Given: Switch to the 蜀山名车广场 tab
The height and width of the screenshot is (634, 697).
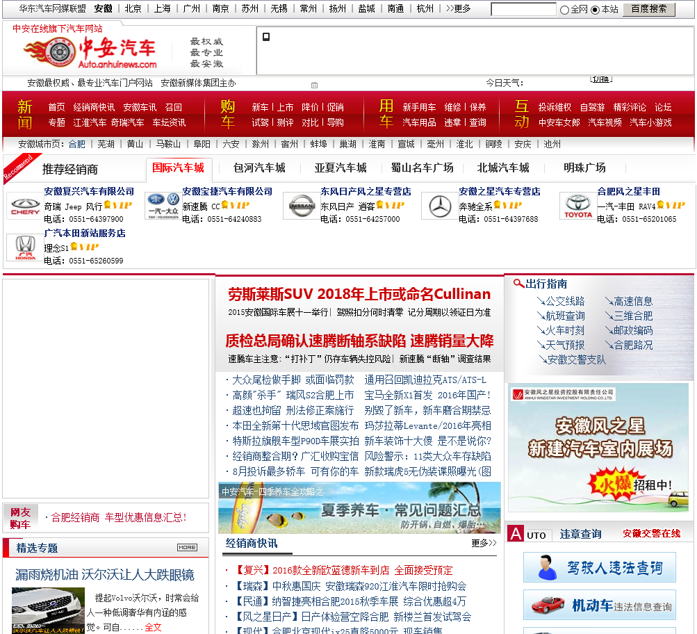Looking at the screenshot, I should (423, 168).
